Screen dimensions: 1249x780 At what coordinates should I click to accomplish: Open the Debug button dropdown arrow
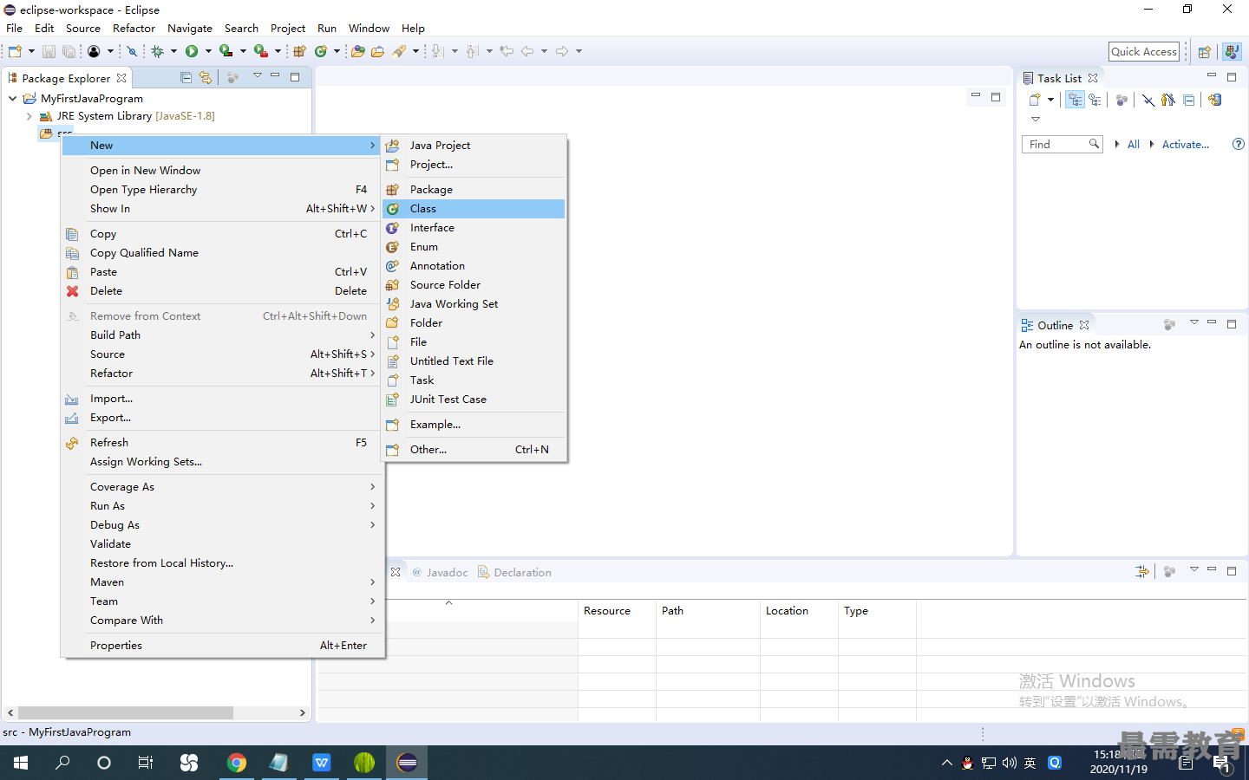173,51
